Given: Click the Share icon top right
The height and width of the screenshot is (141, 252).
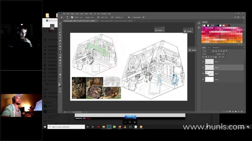Looking at the screenshot, I should (x=244, y=17).
